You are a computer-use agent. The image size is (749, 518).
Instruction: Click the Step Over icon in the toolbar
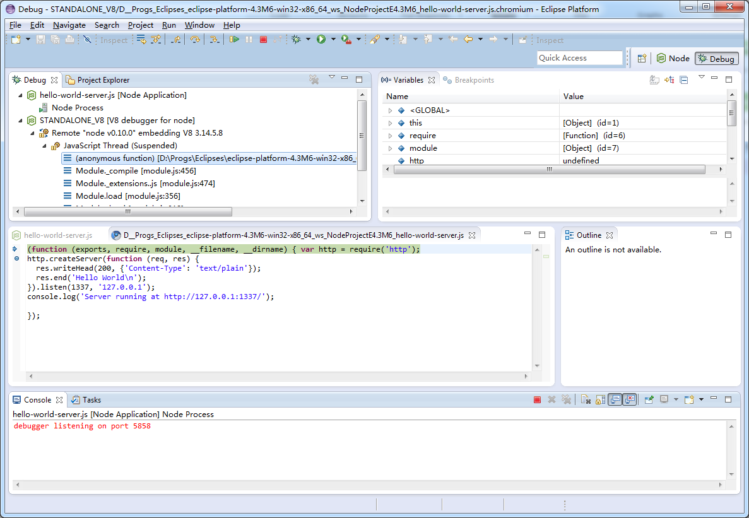[194, 39]
